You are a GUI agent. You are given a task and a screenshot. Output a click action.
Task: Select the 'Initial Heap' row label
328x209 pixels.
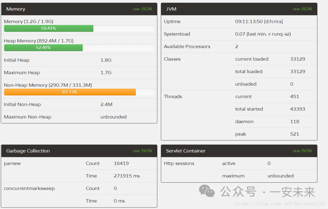click(x=17, y=60)
